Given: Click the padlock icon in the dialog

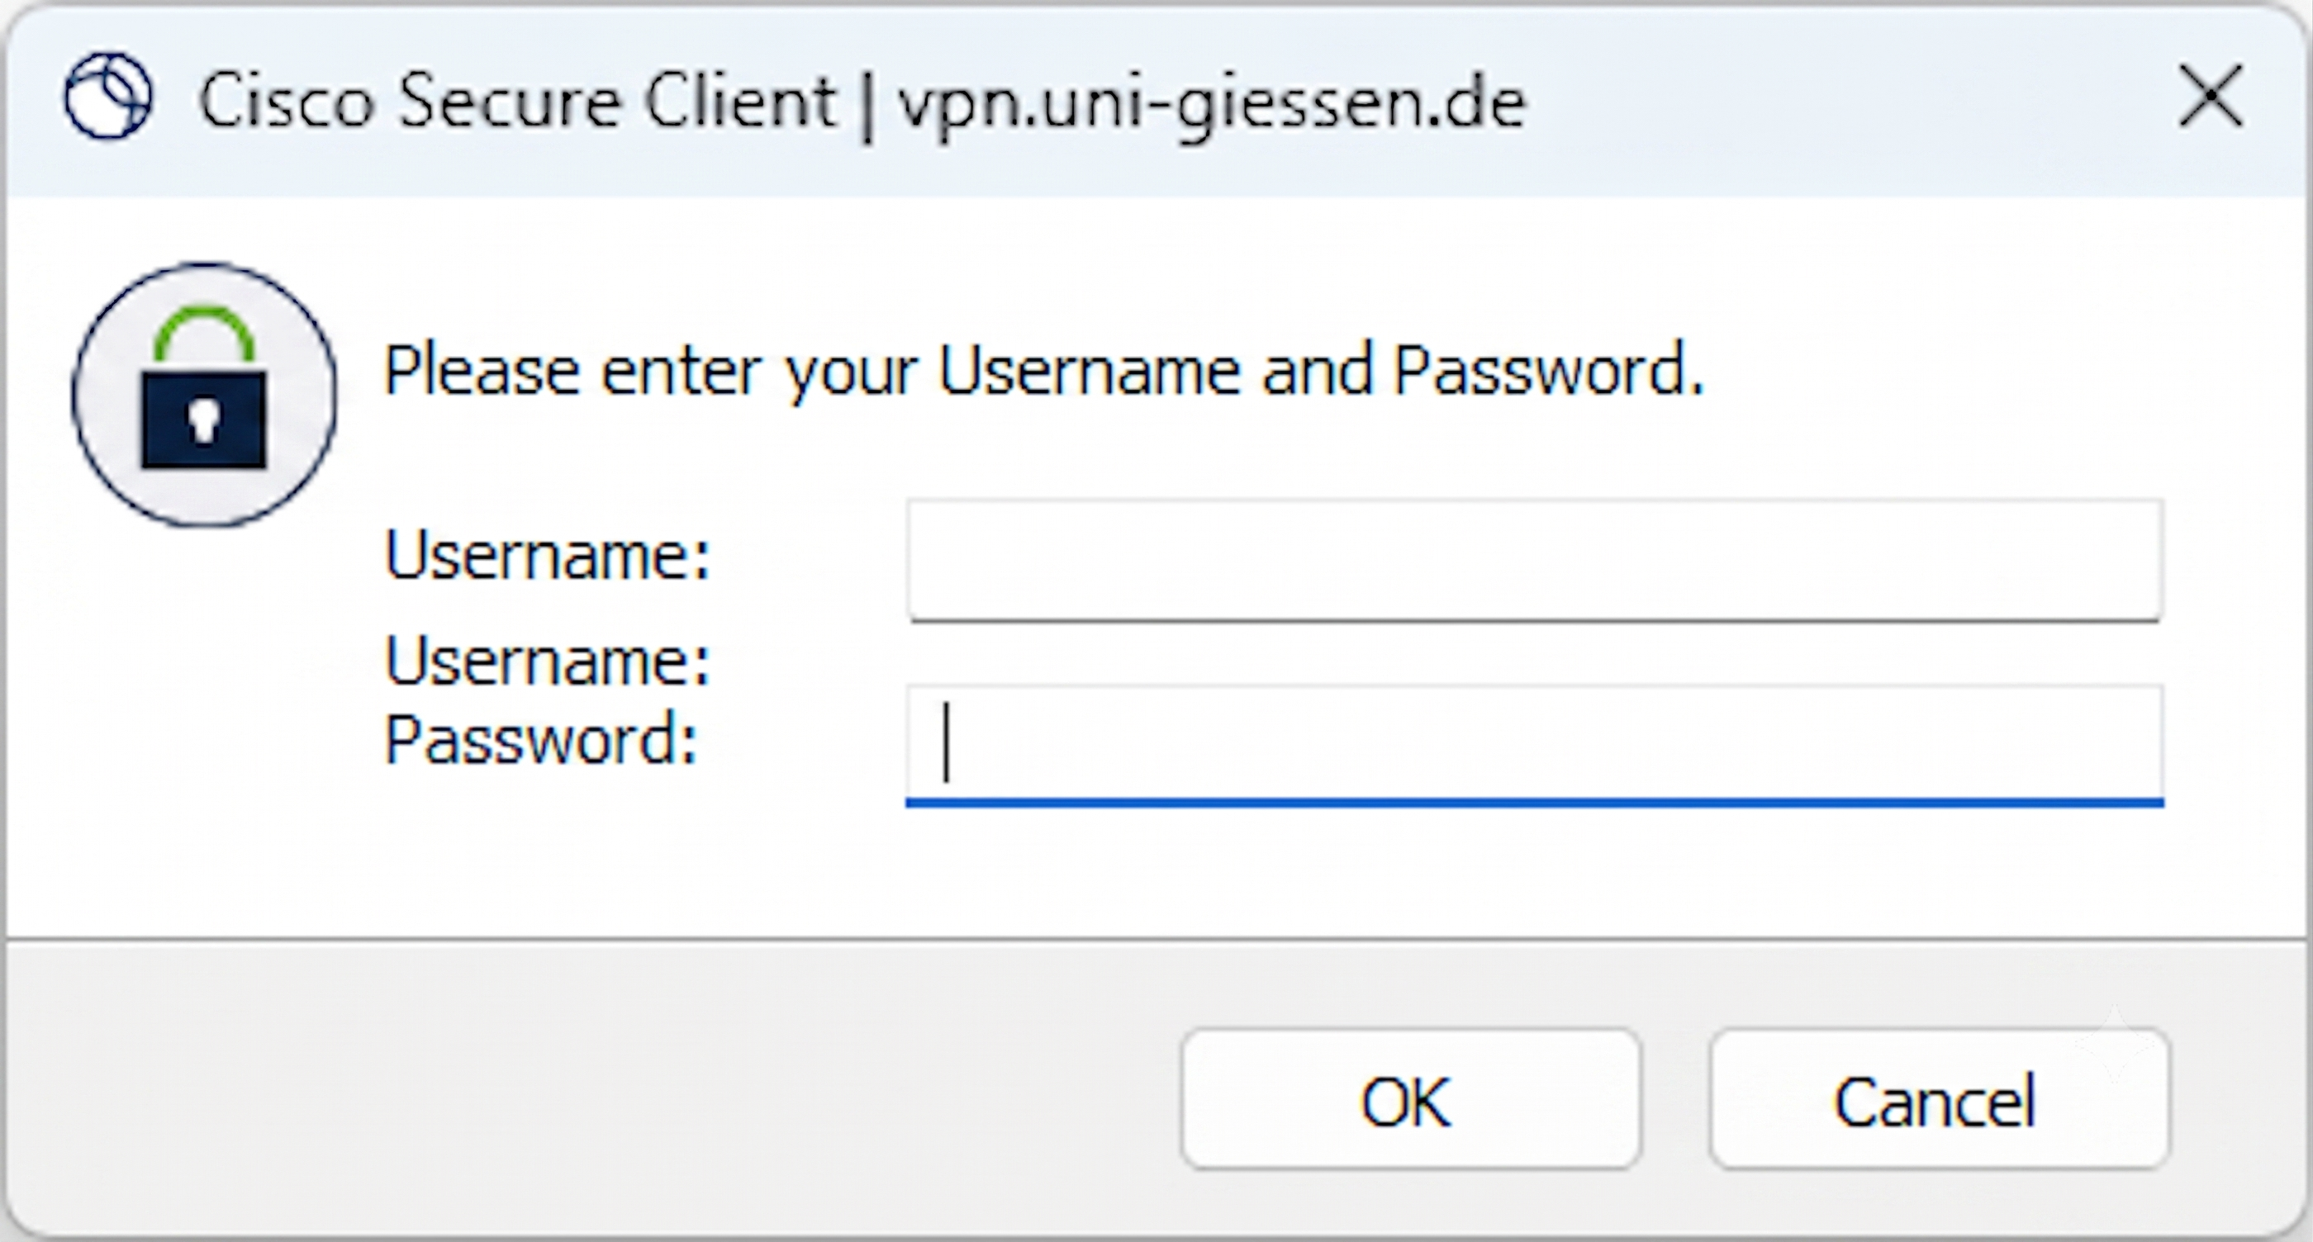Looking at the screenshot, I should pos(205,395).
